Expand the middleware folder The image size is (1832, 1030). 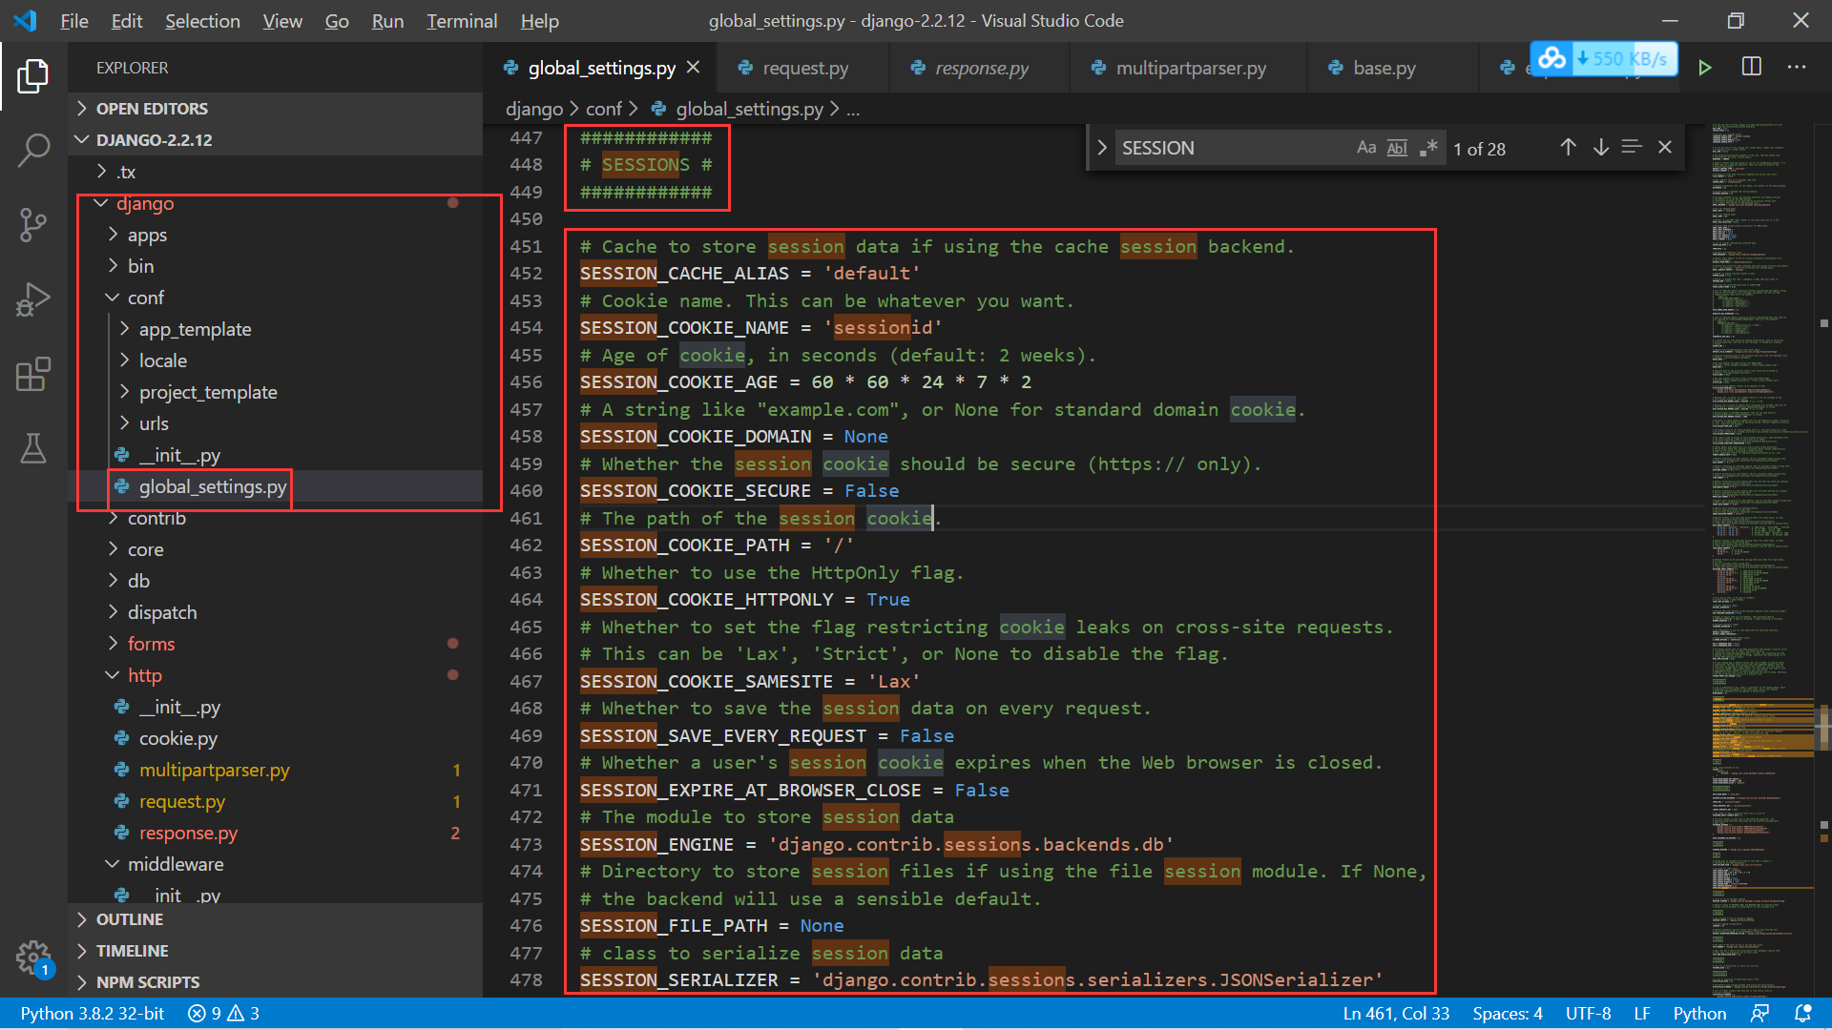point(176,864)
